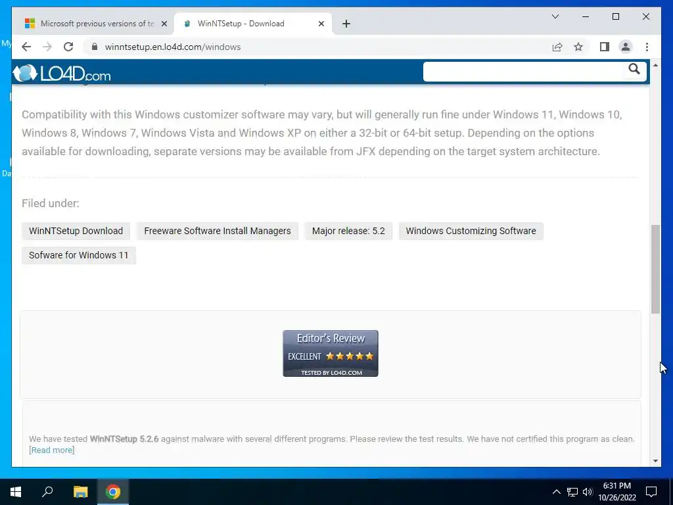Viewport: 673px width, 505px height.
Task: Click the vertical scrollbar thumb
Action: (x=655, y=269)
